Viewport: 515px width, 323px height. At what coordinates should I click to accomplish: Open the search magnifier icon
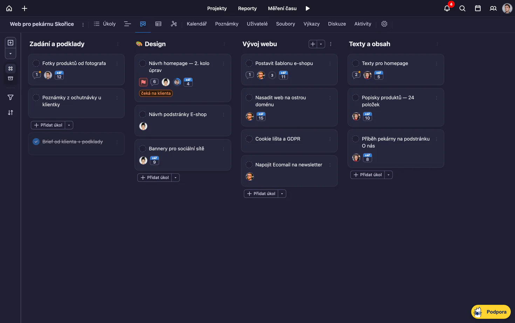pyautogui.click(x=462, y=8)
